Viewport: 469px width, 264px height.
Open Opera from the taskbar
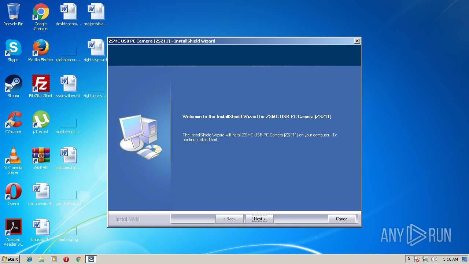[66, 259]
